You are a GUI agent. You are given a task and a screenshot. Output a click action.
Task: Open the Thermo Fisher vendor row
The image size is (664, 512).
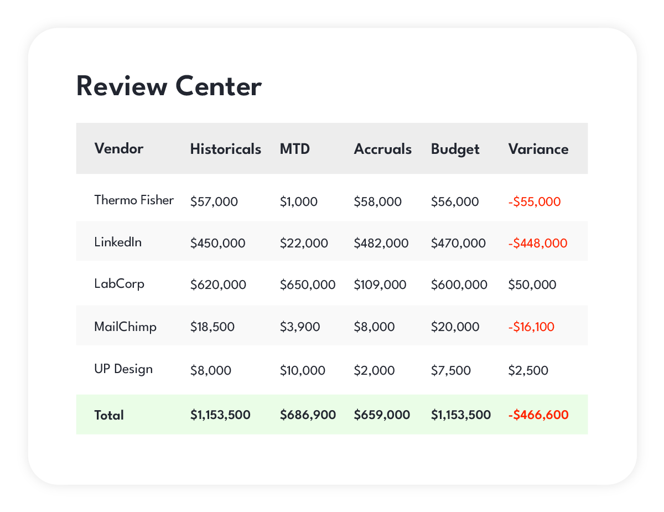tap(134, 200)
